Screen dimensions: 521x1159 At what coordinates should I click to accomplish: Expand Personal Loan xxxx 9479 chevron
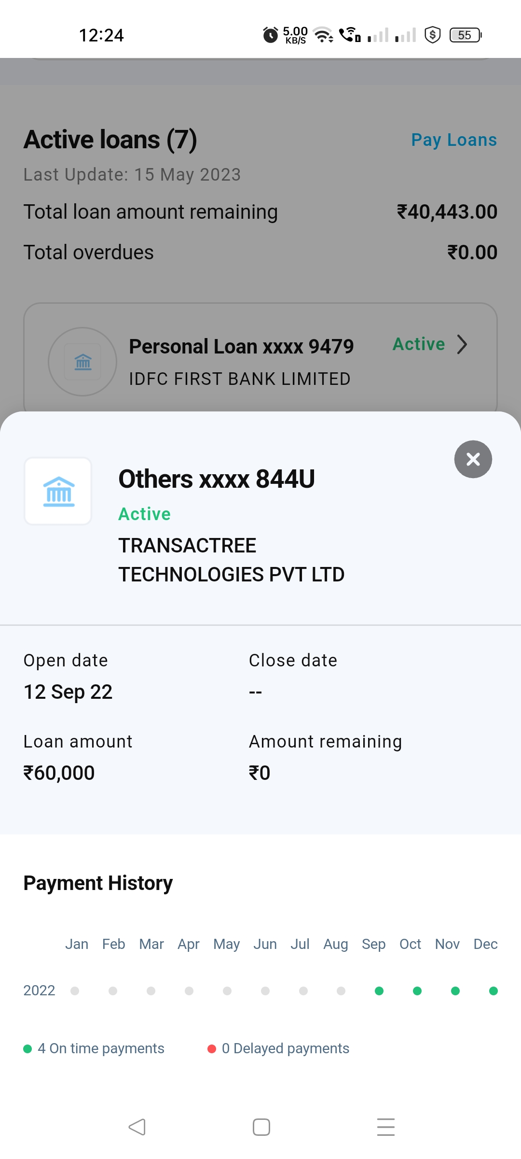point(462,344)
